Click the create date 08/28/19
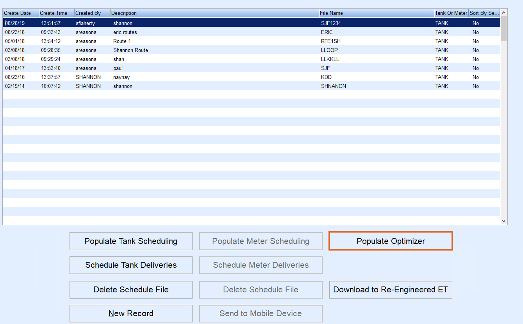The height and width of the screenshot is (324, 523). tap(15, 23)
